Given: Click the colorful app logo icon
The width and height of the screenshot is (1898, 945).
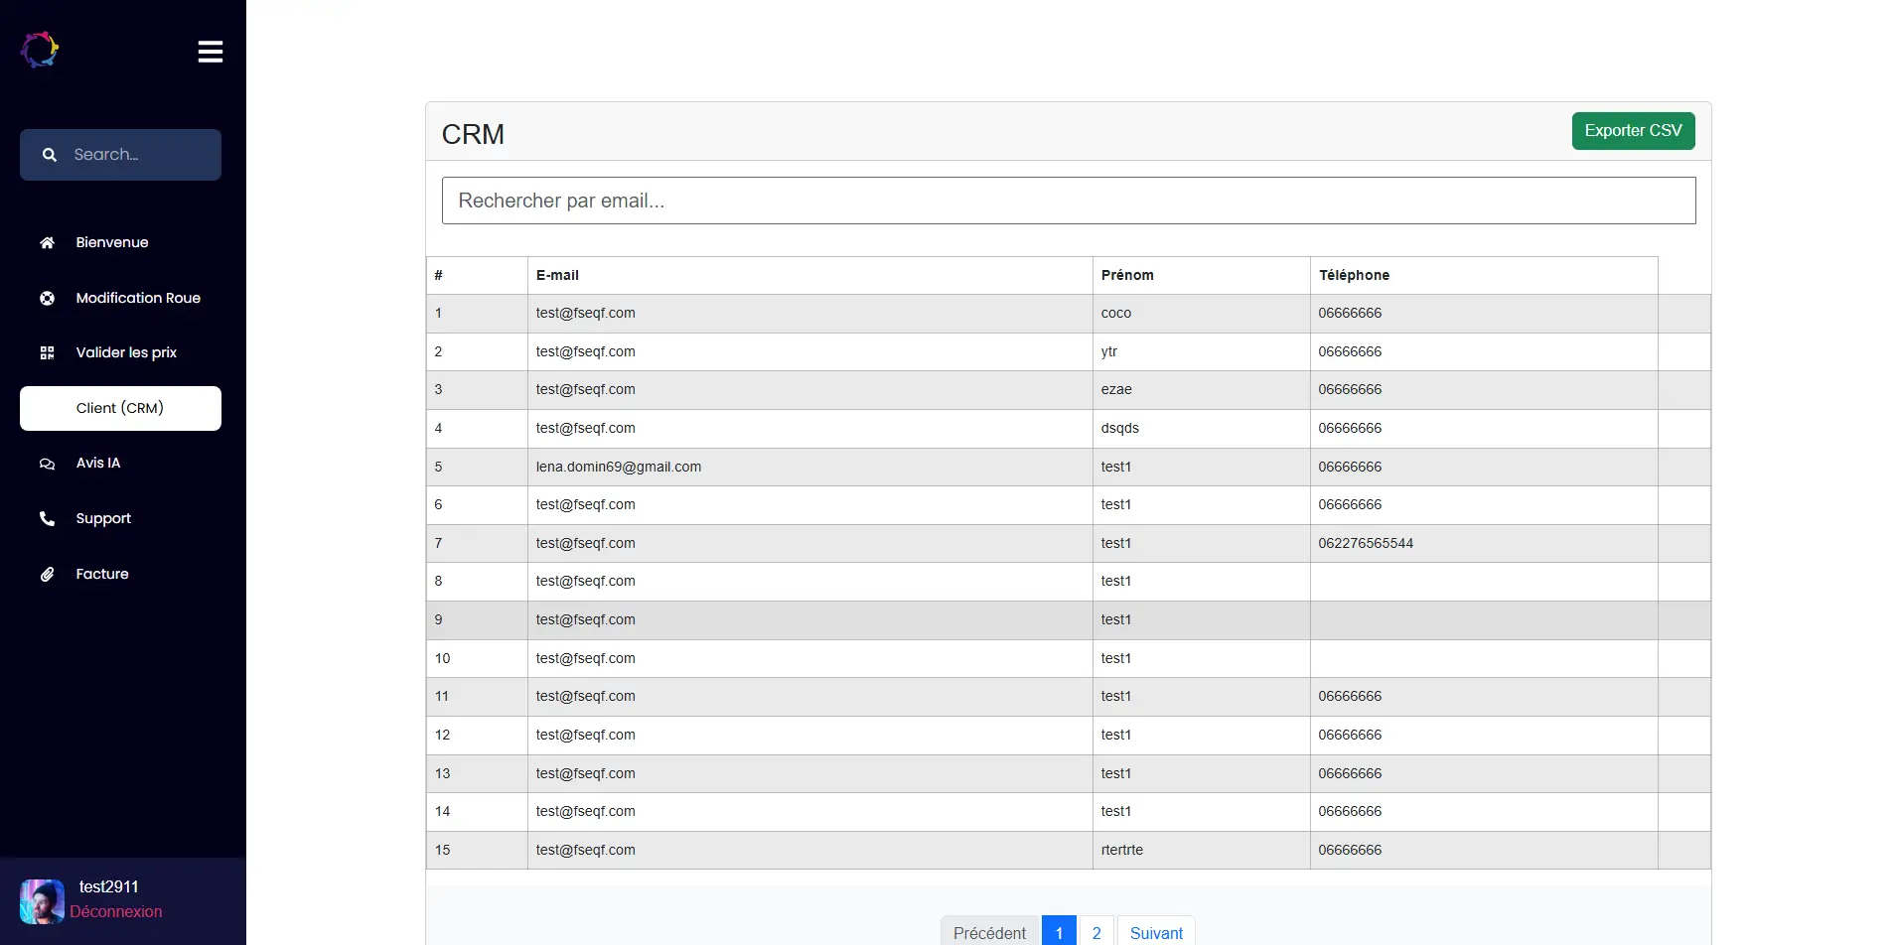Looking at the screenshot, I should 40,50.
